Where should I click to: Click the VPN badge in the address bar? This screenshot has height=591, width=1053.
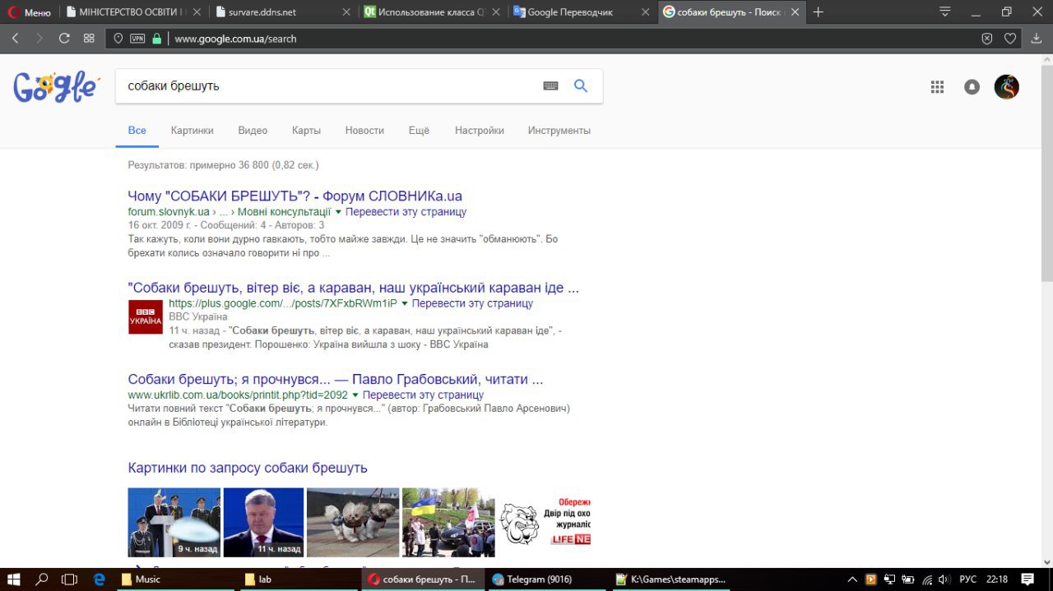click(137, 39)
